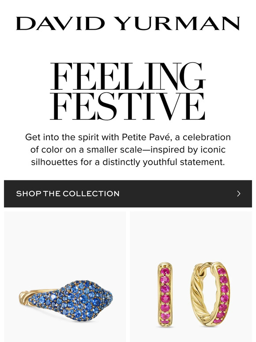
Task: Click the empty area above the earrings tile
Action: tap(191, 236)
